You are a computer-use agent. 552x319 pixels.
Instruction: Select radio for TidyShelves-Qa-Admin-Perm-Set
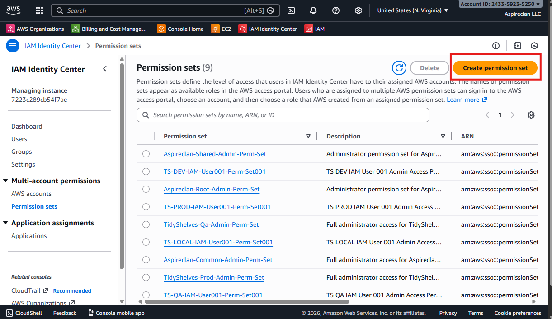pos(146,224)
